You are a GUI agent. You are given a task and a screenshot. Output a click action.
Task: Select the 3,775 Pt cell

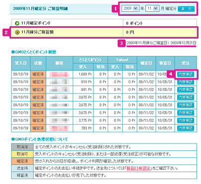click(x=83, y=121)
